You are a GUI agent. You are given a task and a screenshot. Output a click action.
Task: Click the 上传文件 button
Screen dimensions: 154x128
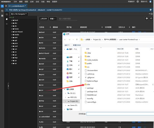click(x=43, y=19)
